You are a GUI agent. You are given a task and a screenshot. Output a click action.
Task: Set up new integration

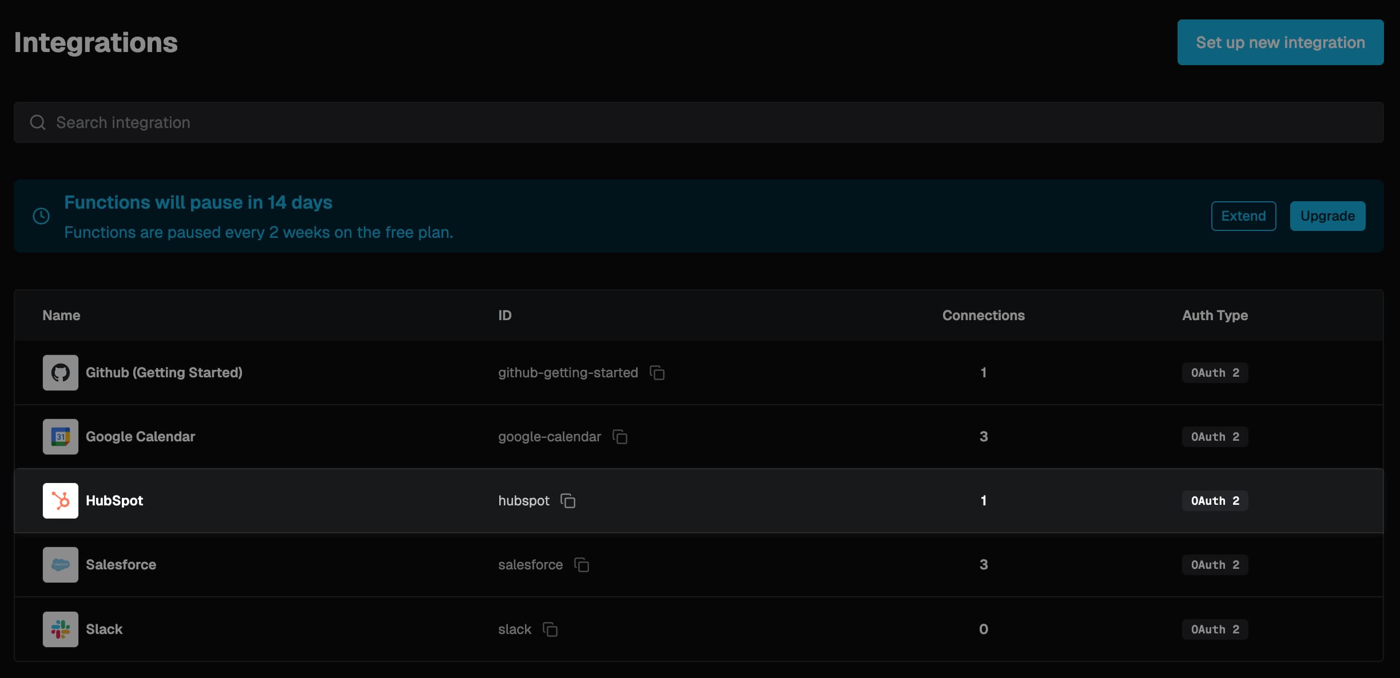pos(1280,42)
